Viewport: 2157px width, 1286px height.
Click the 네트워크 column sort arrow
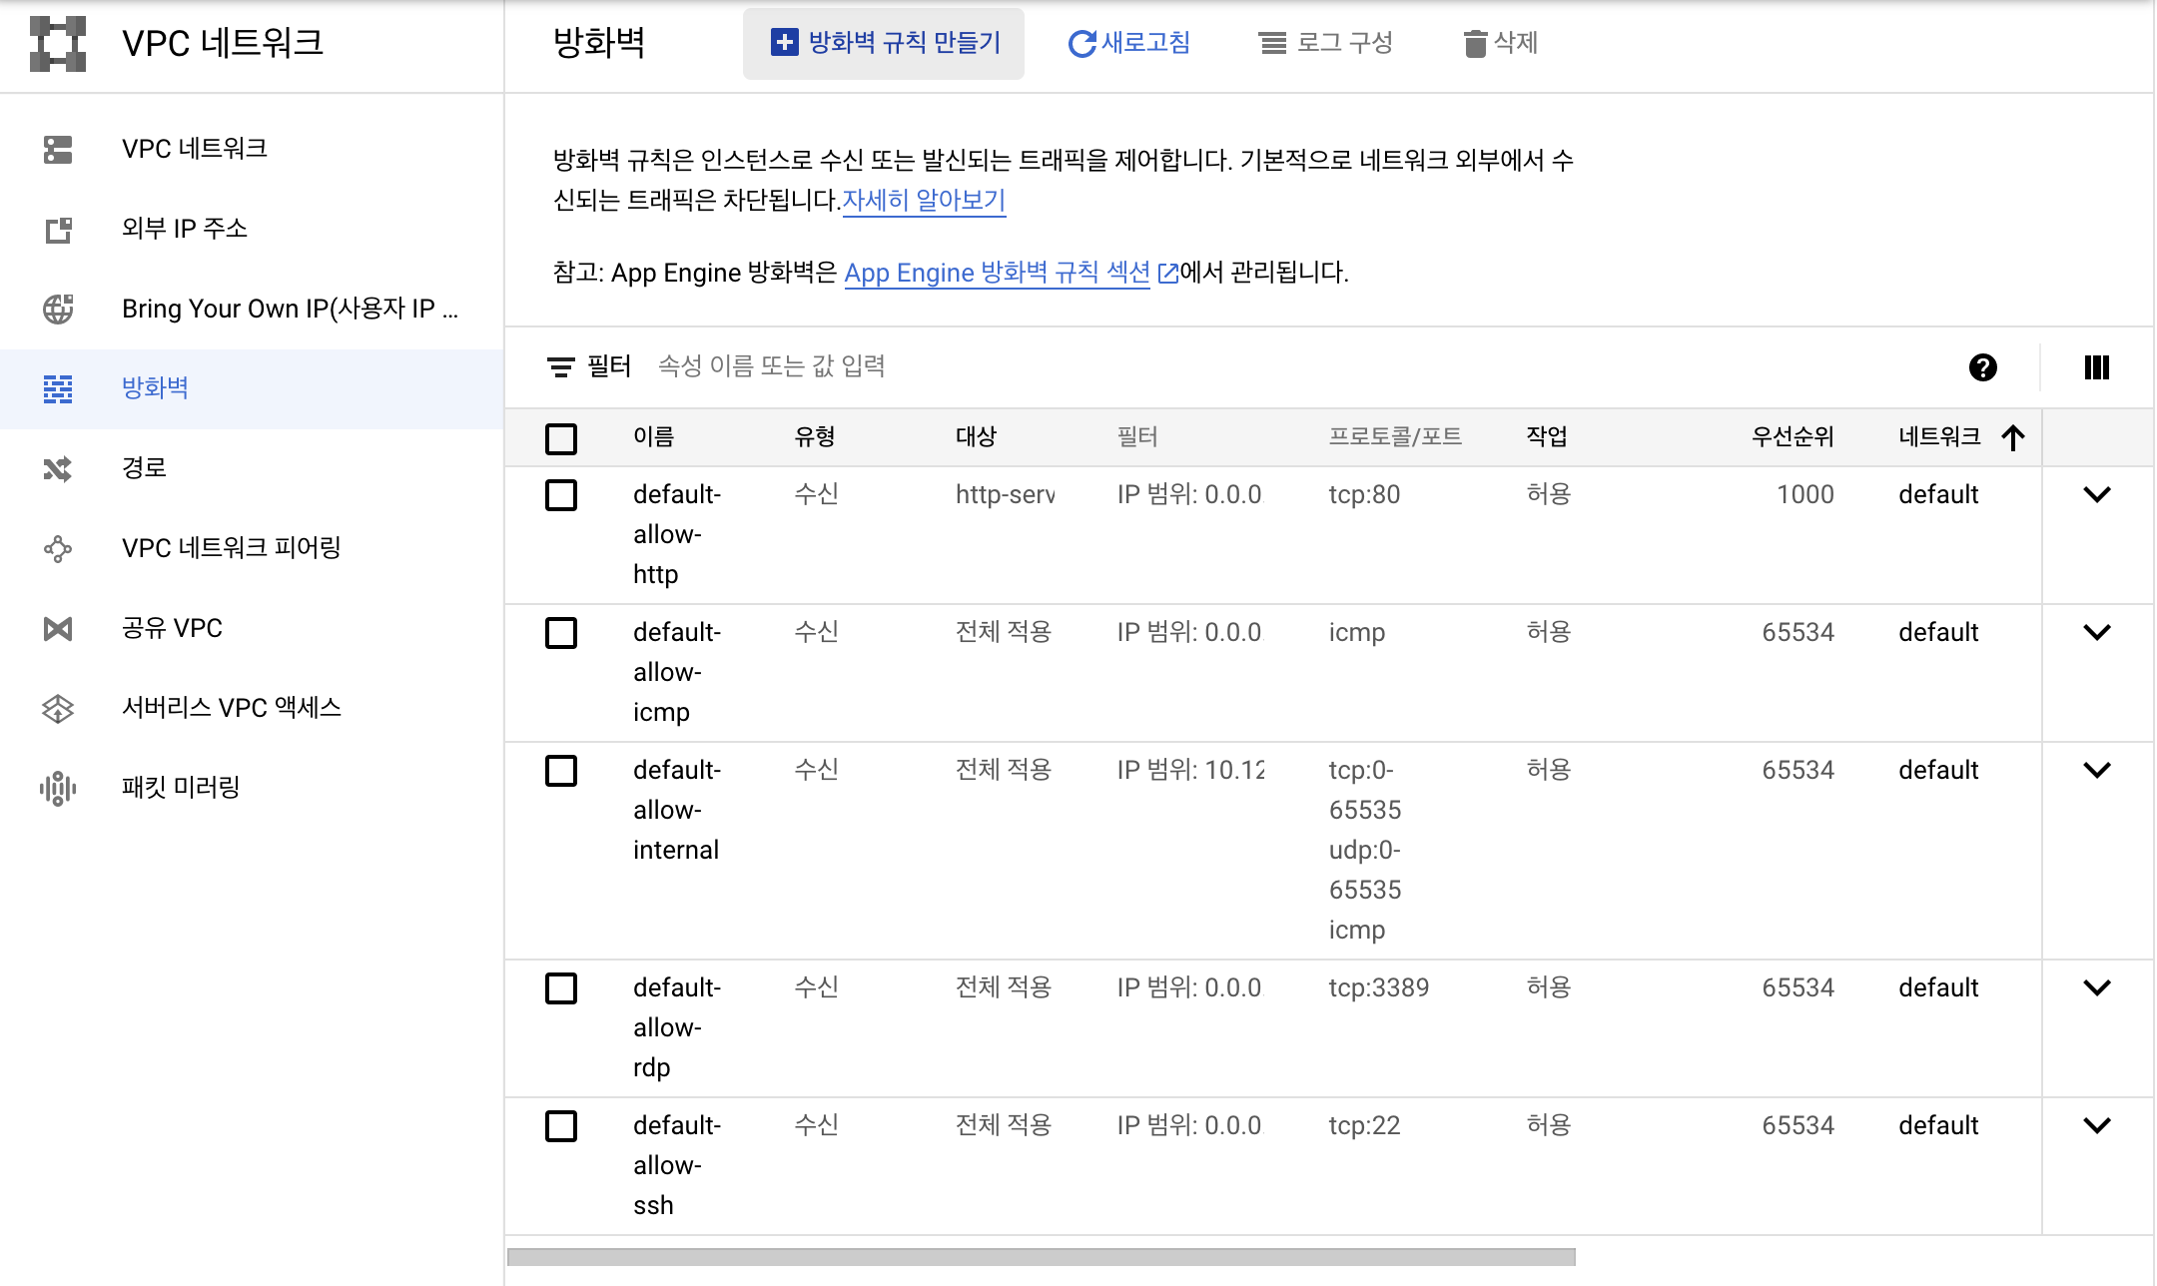(2013, 437)
